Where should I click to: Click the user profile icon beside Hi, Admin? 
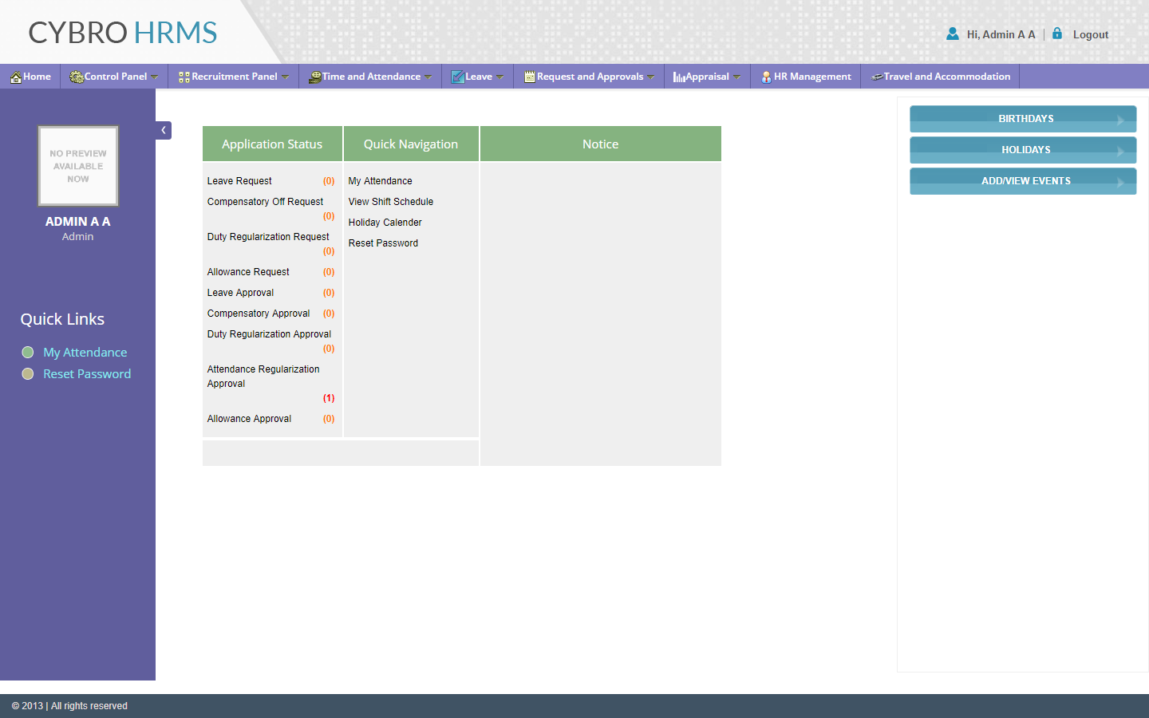click(953, 34)
